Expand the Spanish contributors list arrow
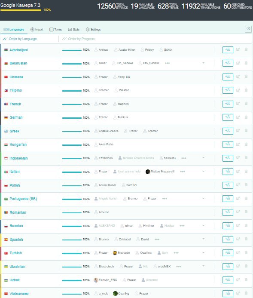 (x=203, y=239)
